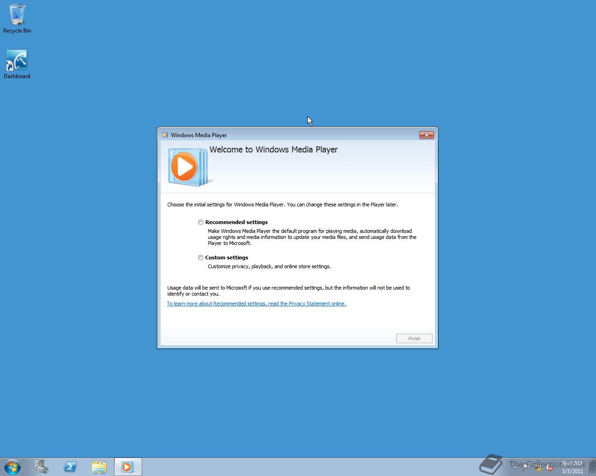Open Action Center flag icon
This screenshot has height=476, width=596.
pyautogui.click(x=526, y=467)
